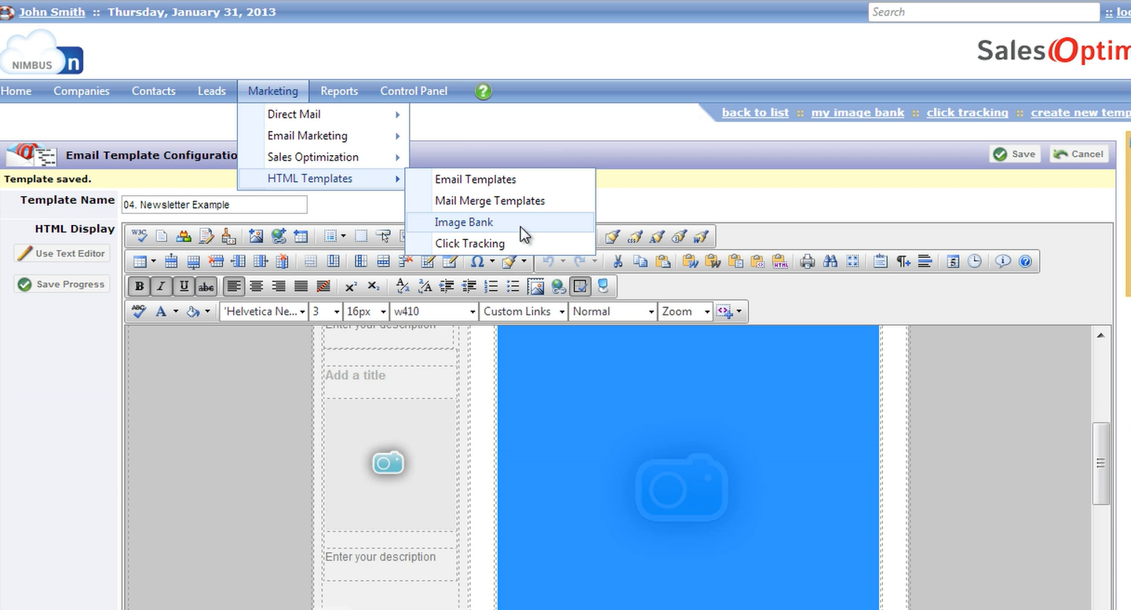This screenshot has width=1131, height=610.
Task: Click the editor Help question mark icon
Action: point(1026,261)
